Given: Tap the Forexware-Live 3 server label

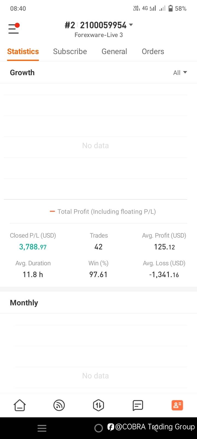Looking at the screenshot, I should 99,35.
